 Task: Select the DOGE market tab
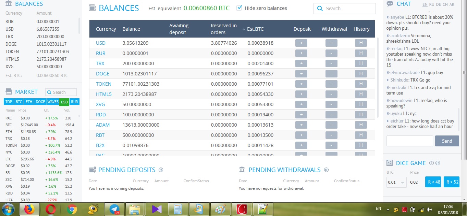[40, 102]
